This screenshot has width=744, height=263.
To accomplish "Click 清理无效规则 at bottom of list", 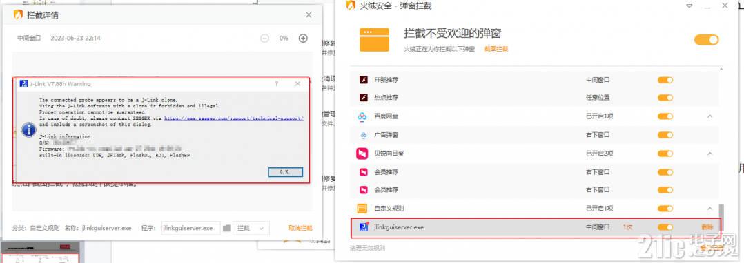I will coord(368,248).
